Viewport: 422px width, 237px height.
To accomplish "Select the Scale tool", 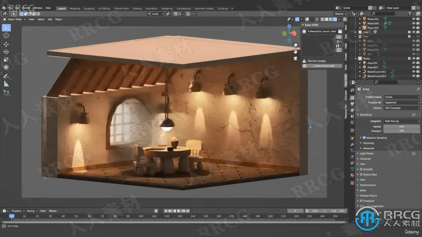I will pos(6,60).
